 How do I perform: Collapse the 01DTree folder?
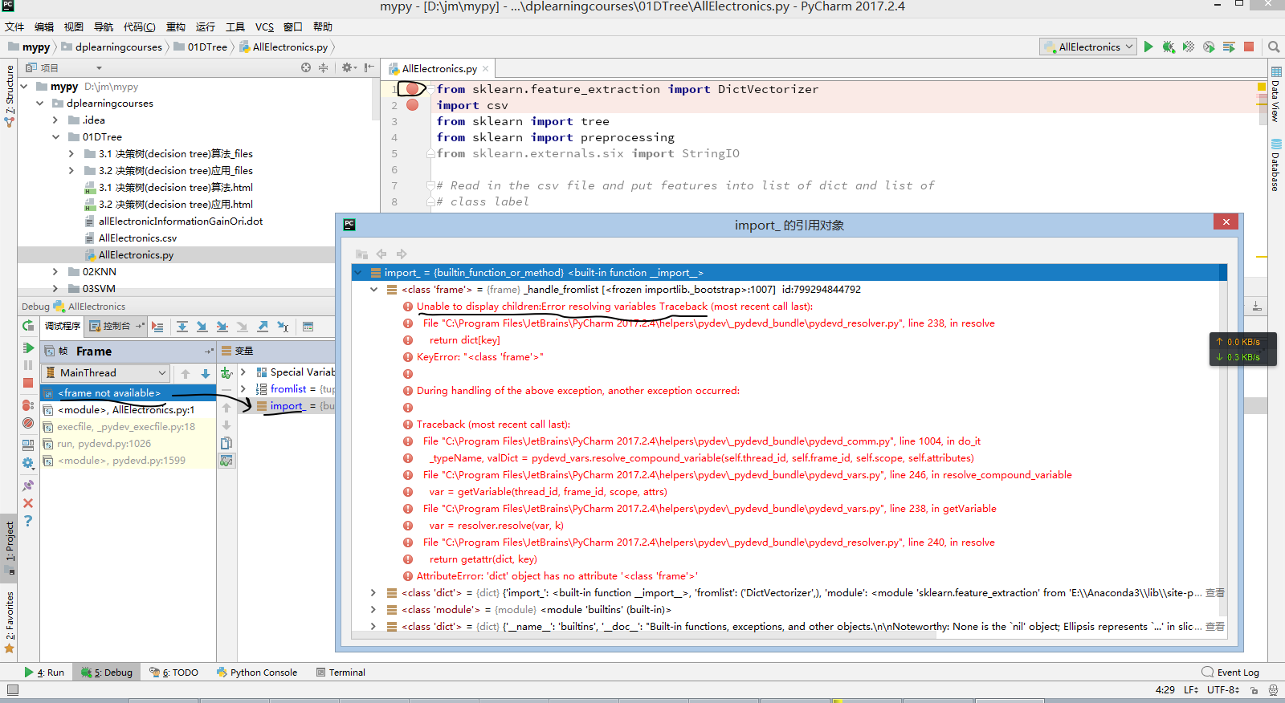[x=55, y=136]
